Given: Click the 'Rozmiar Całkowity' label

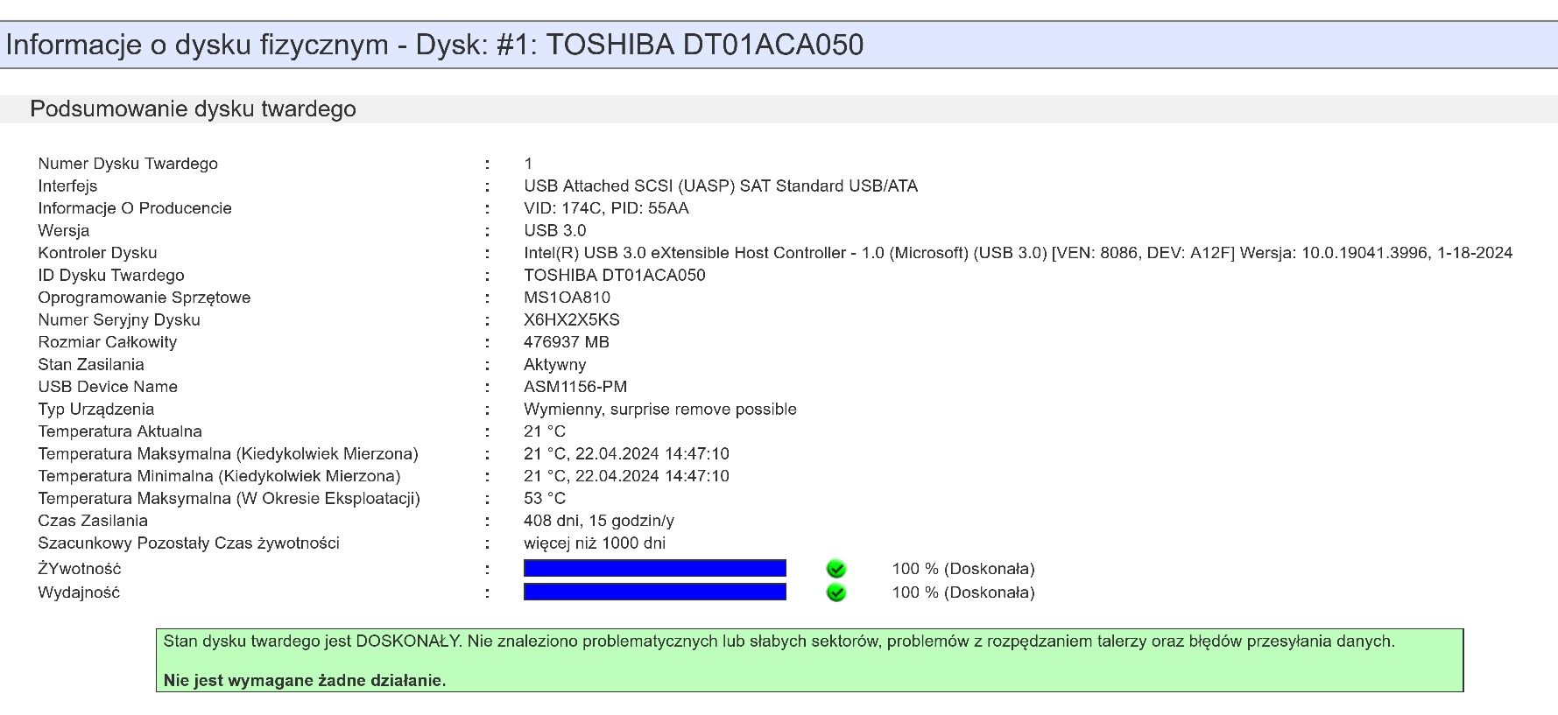Looking at the screenshot, I should pyautogui.click(x=107, y=342).
